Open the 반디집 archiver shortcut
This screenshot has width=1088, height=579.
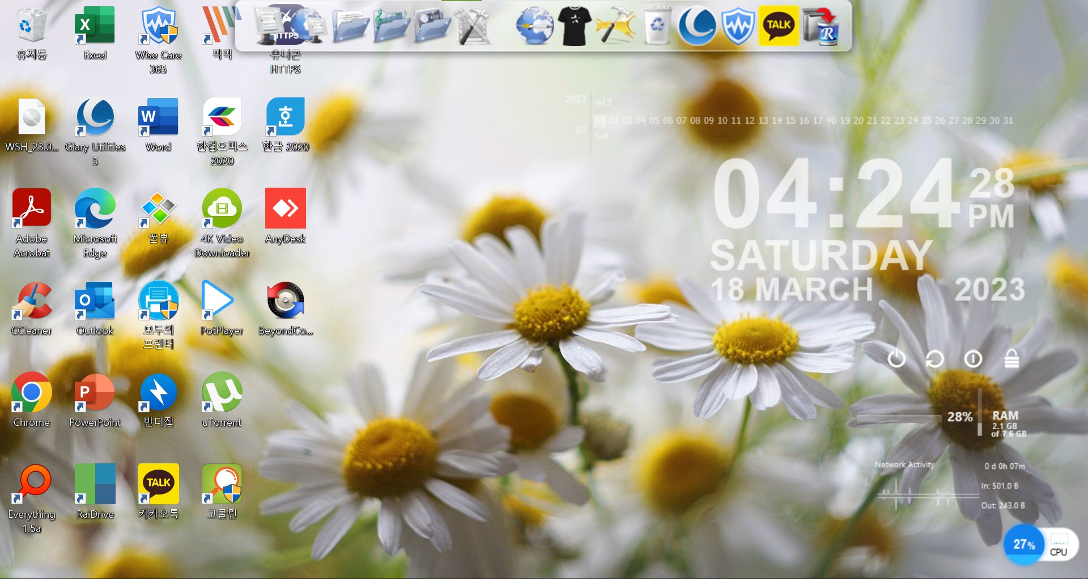click(x=159, y=400)
